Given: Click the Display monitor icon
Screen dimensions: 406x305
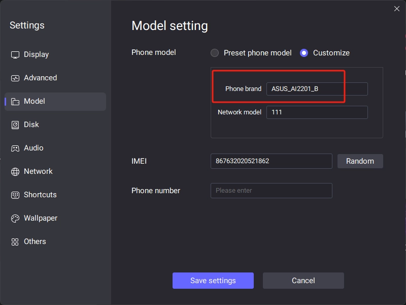Looking at the screenshot, I should pos(15,55).
